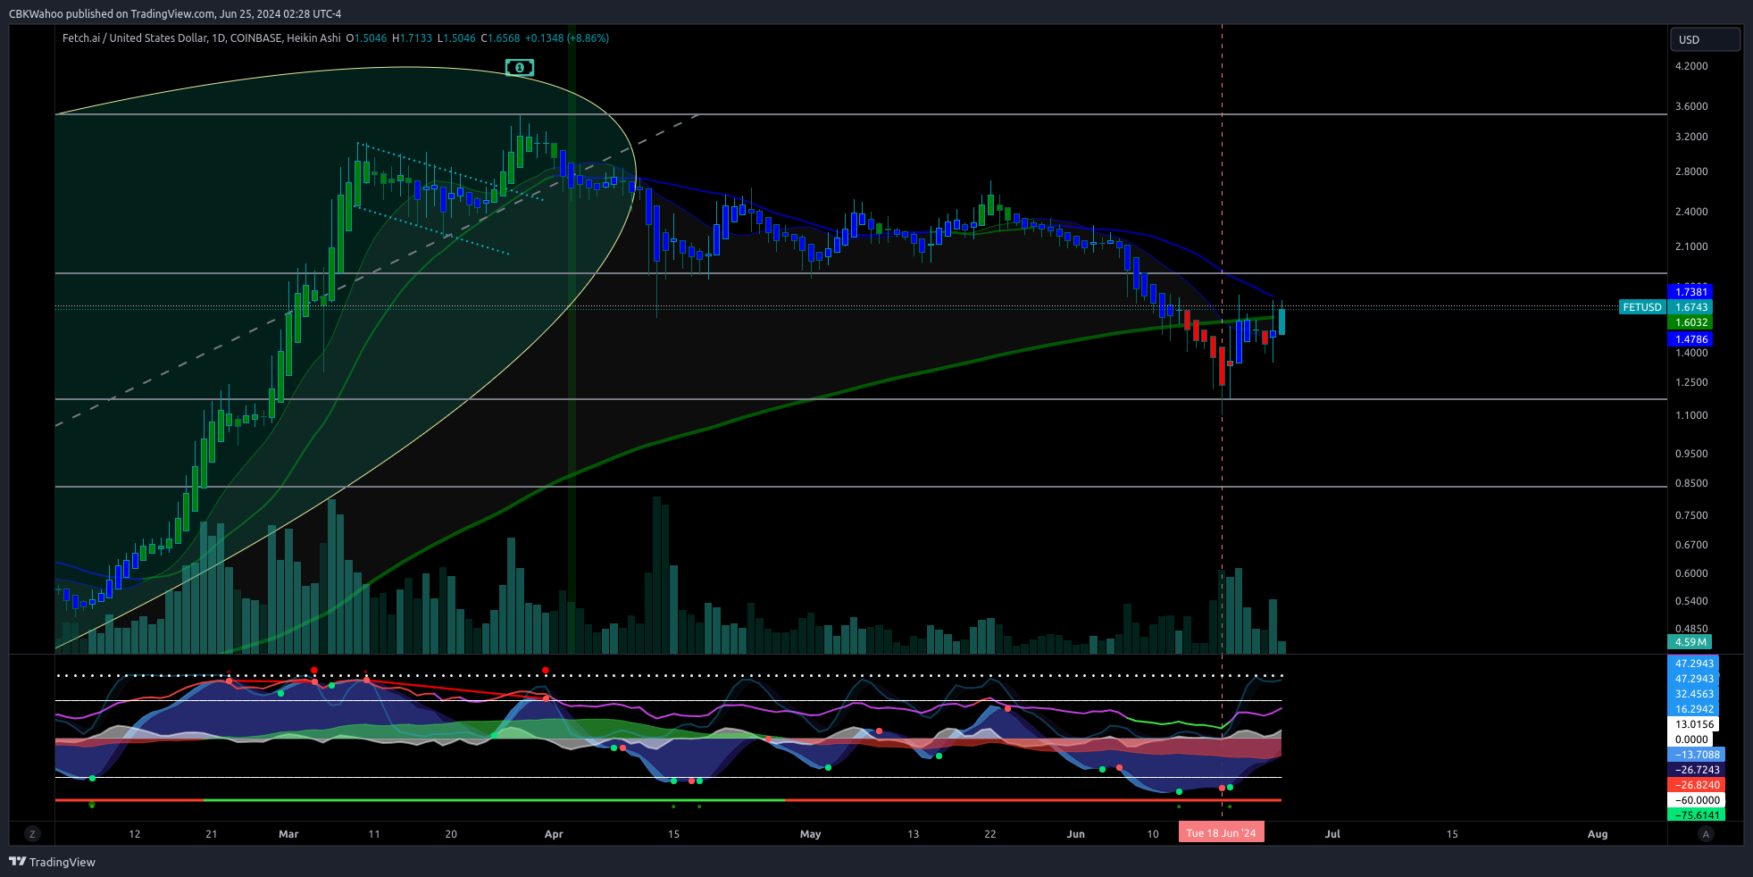Click the CBKWahoo published header text
The height and width of the screenshot is (877, 1753).
coord(175,13)
